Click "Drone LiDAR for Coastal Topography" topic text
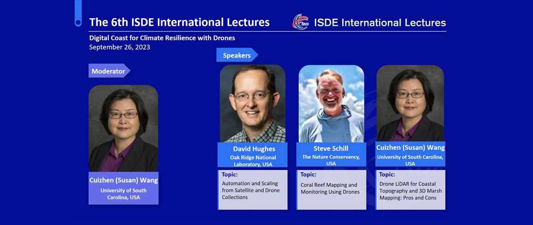This screenshot has height=225, width=533. 411,190
